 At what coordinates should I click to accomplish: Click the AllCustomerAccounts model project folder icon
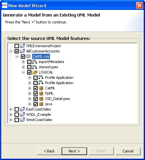pos(22,51)
